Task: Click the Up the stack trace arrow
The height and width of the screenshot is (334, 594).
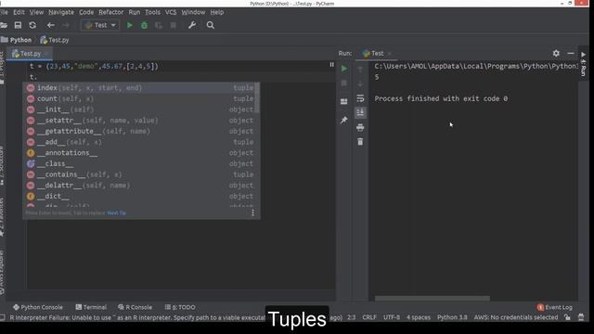Action: tap(360, 69)
